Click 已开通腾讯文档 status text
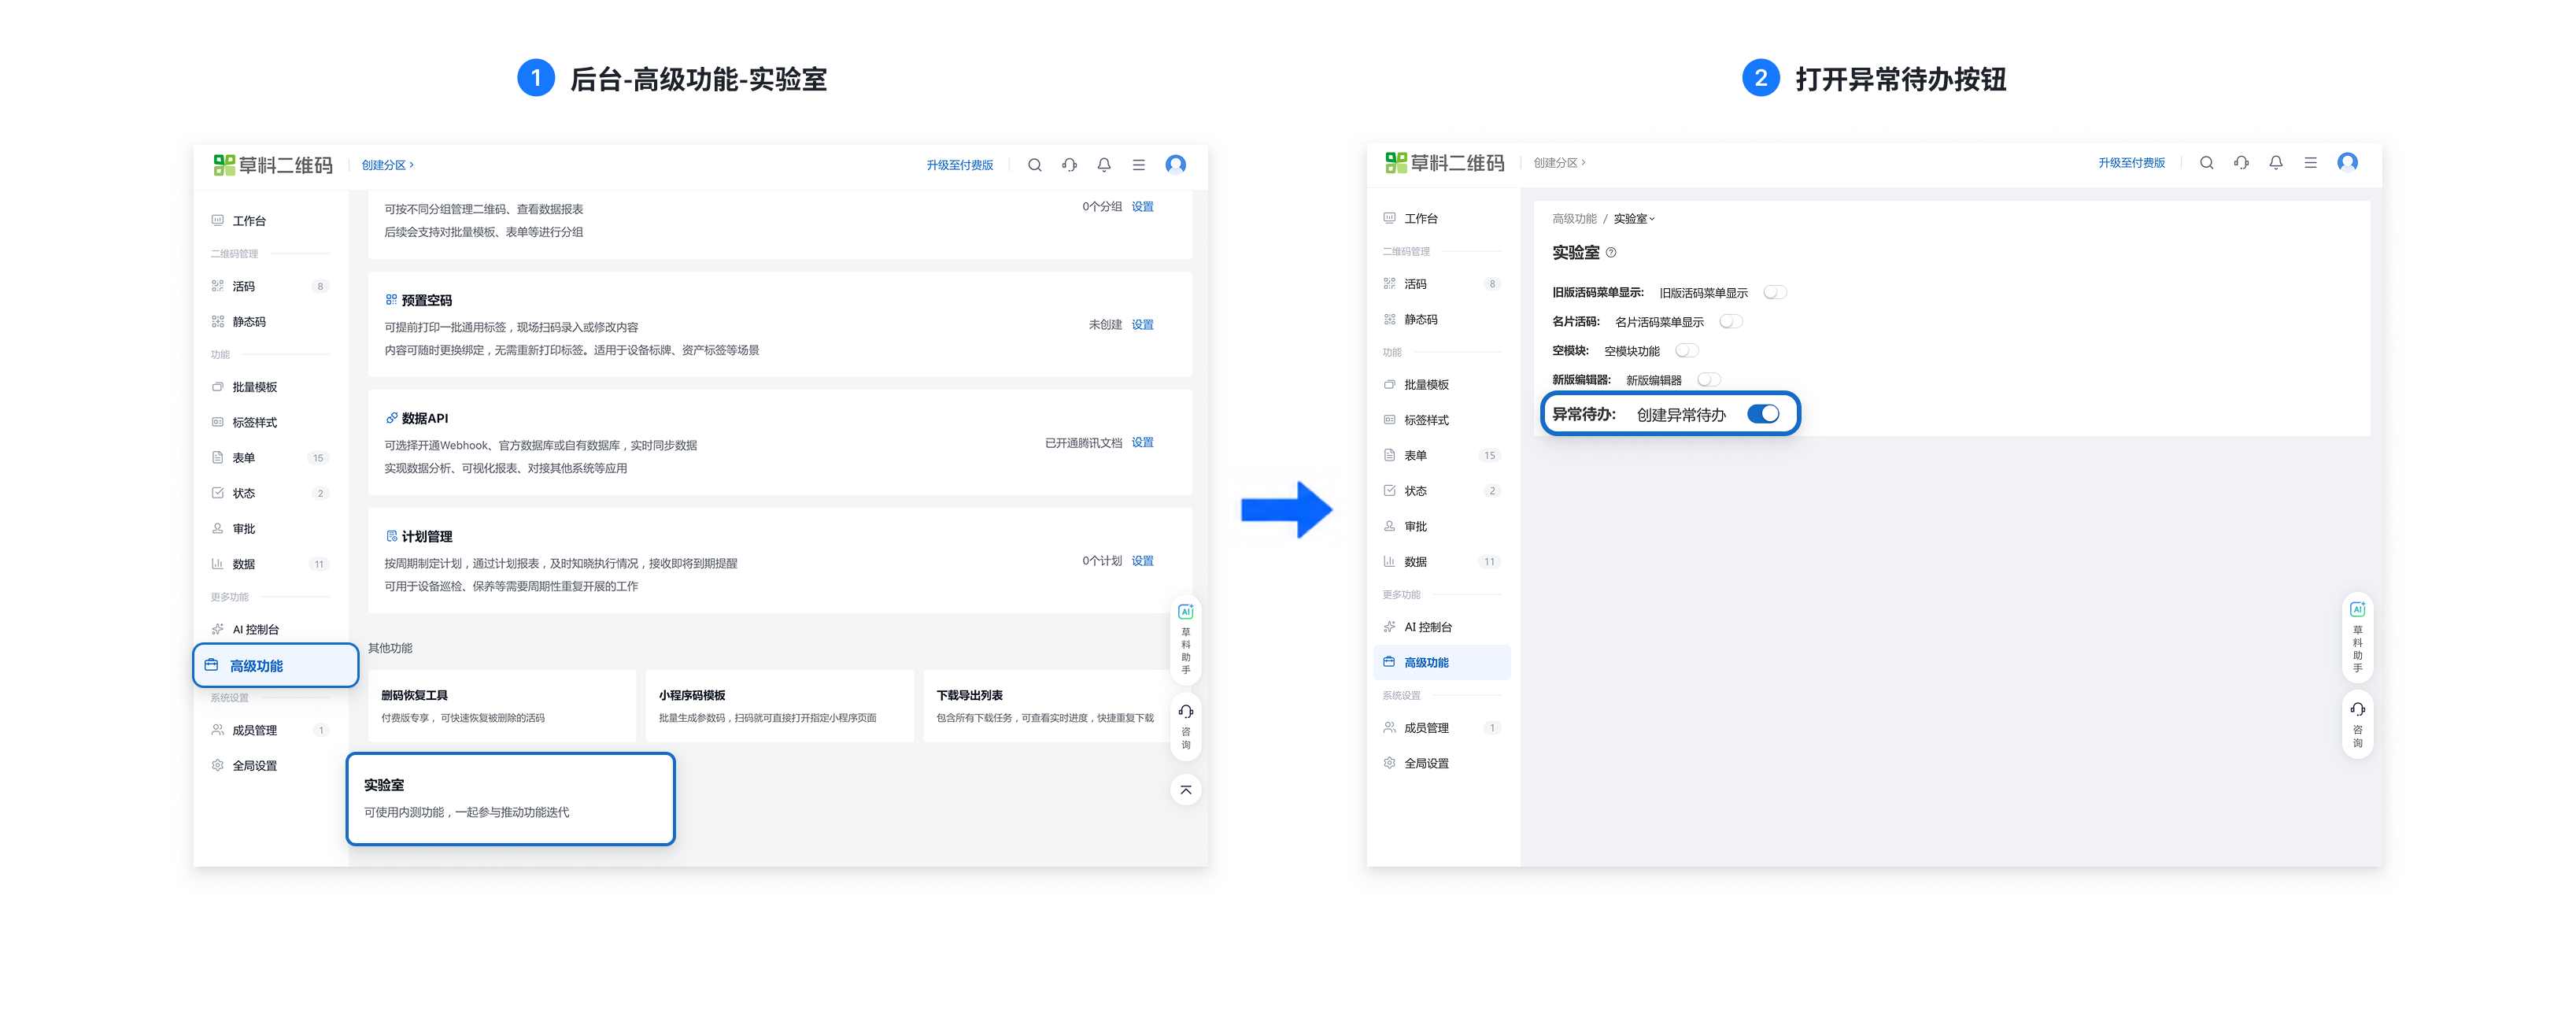This screenshot has height=1010, width=2576. (x=1083, y=443)
